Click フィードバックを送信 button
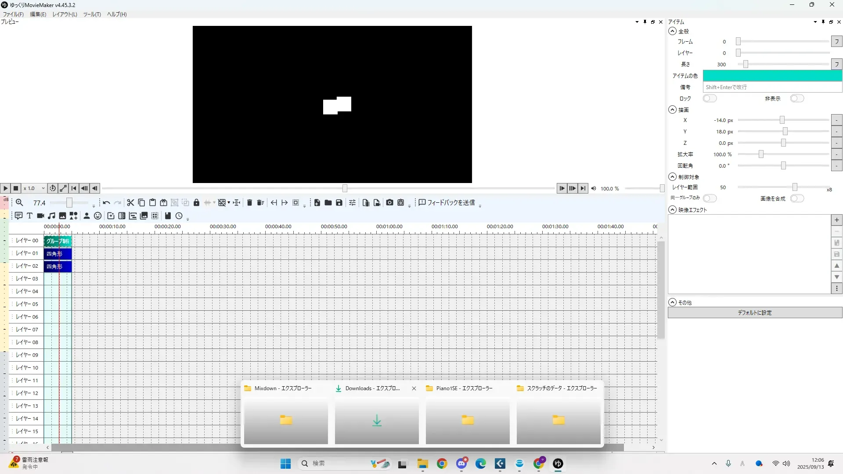 447,203
